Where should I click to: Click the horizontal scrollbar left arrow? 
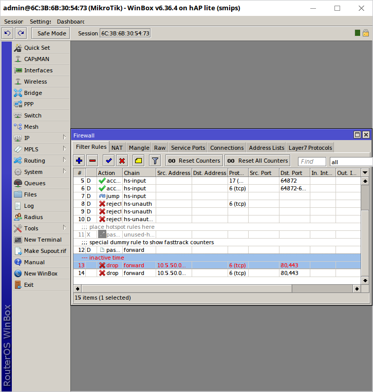(78, 289)
